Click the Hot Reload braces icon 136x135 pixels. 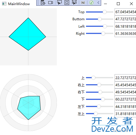tap(83, 3)
